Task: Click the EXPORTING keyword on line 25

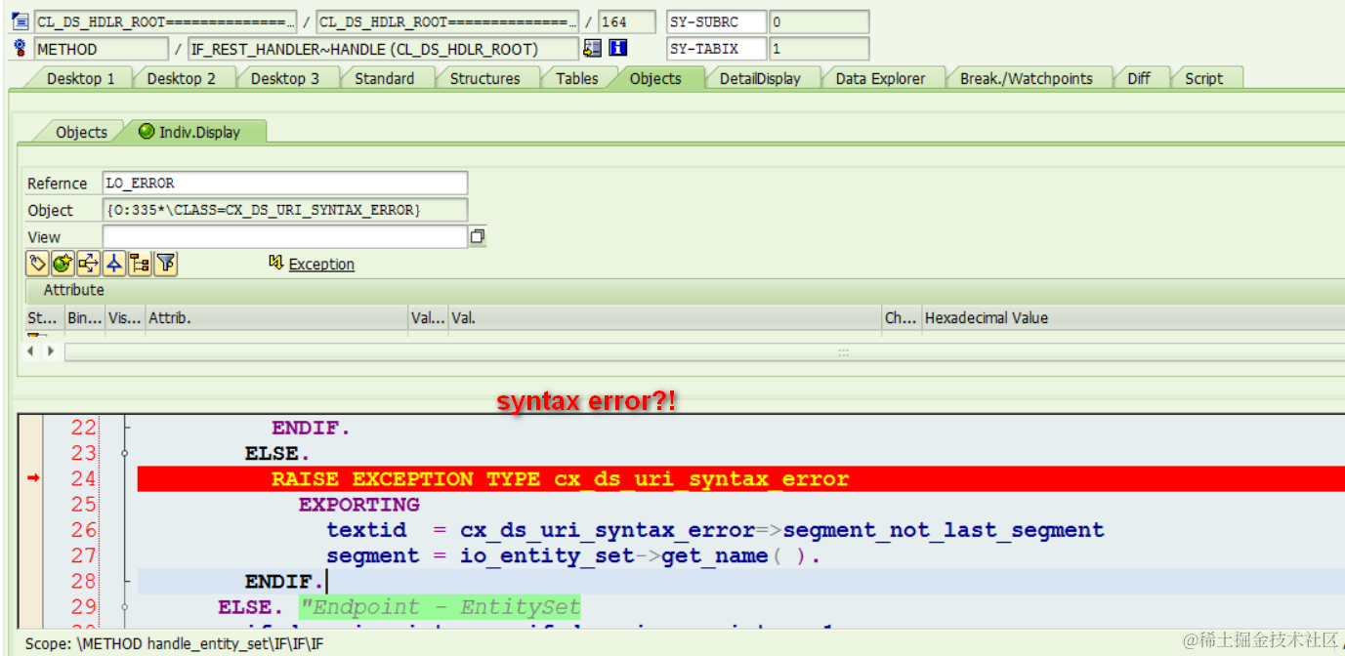Action: tap(359, 505)
